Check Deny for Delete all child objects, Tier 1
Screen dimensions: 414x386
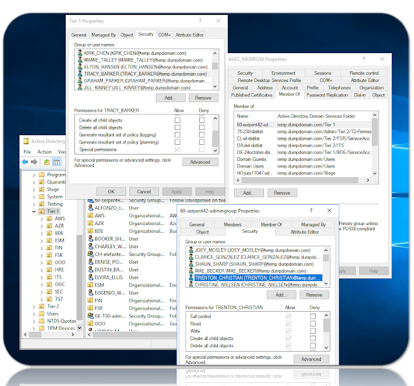click(202, 127)
